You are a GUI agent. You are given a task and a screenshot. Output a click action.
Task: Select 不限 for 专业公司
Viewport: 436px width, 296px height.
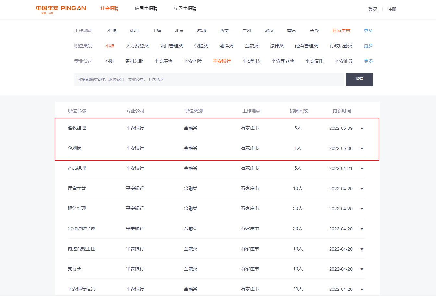click(x=109, y=61)
